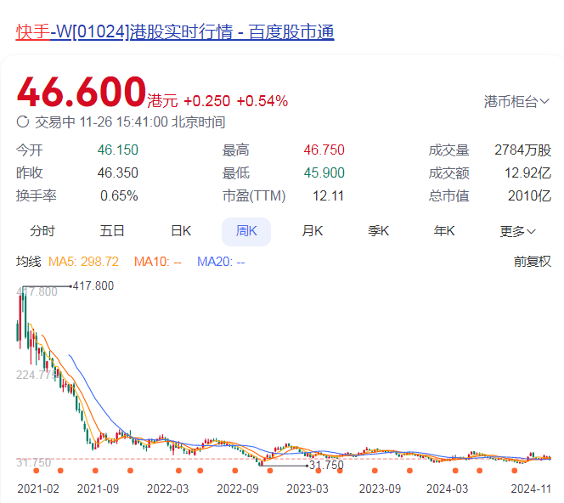
Task: Open the 快手-W[01024]港股实时行情 link
Action: (x=175, y=32)
